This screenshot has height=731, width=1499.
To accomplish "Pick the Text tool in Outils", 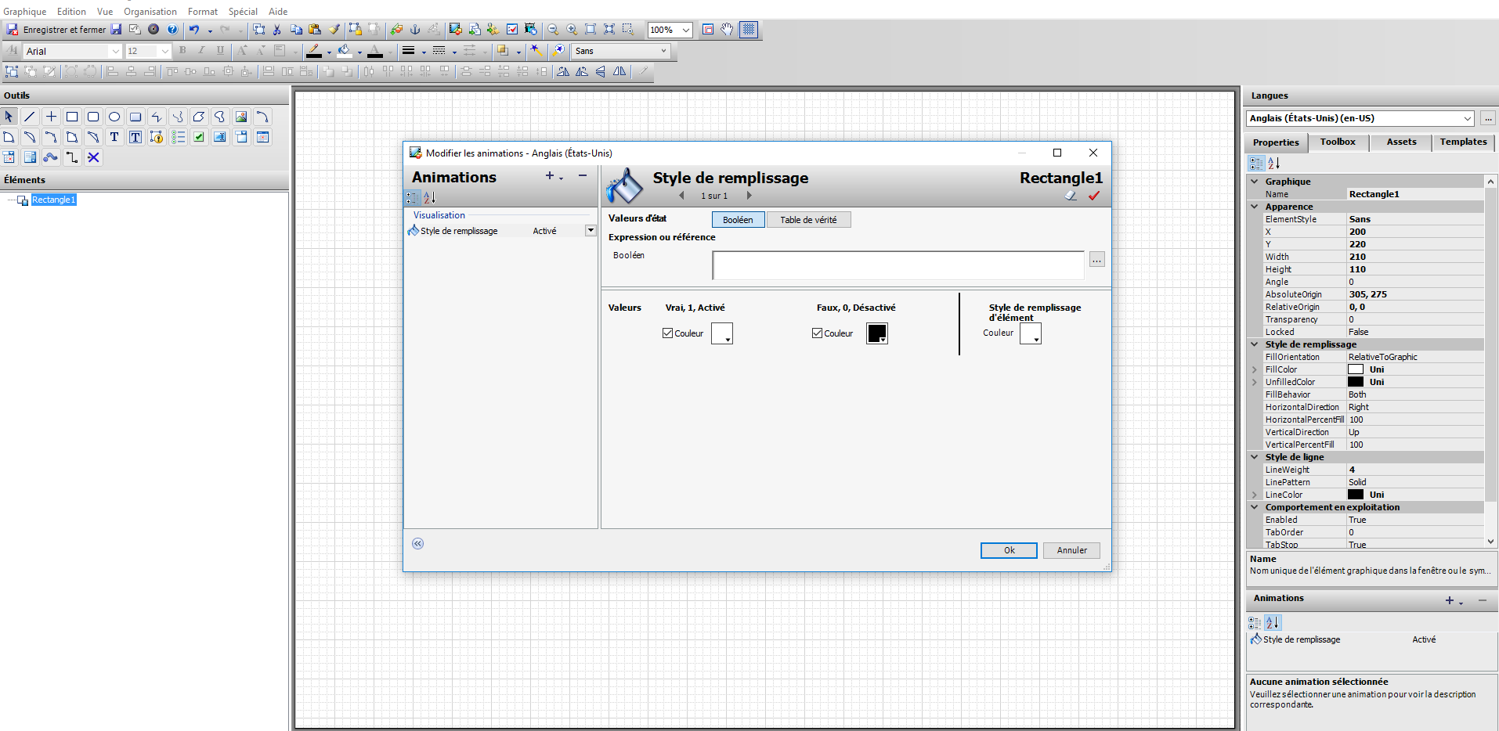I will click(114, 137).
